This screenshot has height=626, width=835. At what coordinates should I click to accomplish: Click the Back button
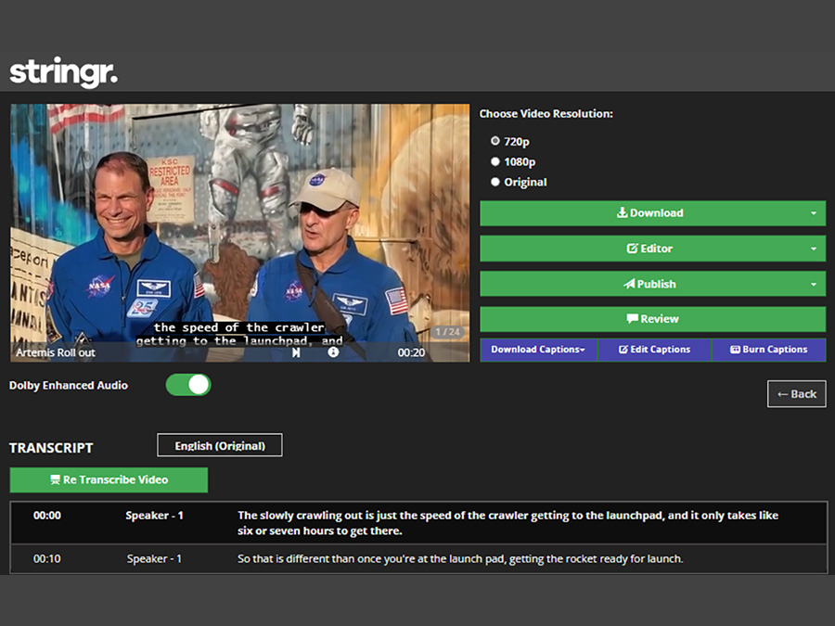(x=798, y=393)
